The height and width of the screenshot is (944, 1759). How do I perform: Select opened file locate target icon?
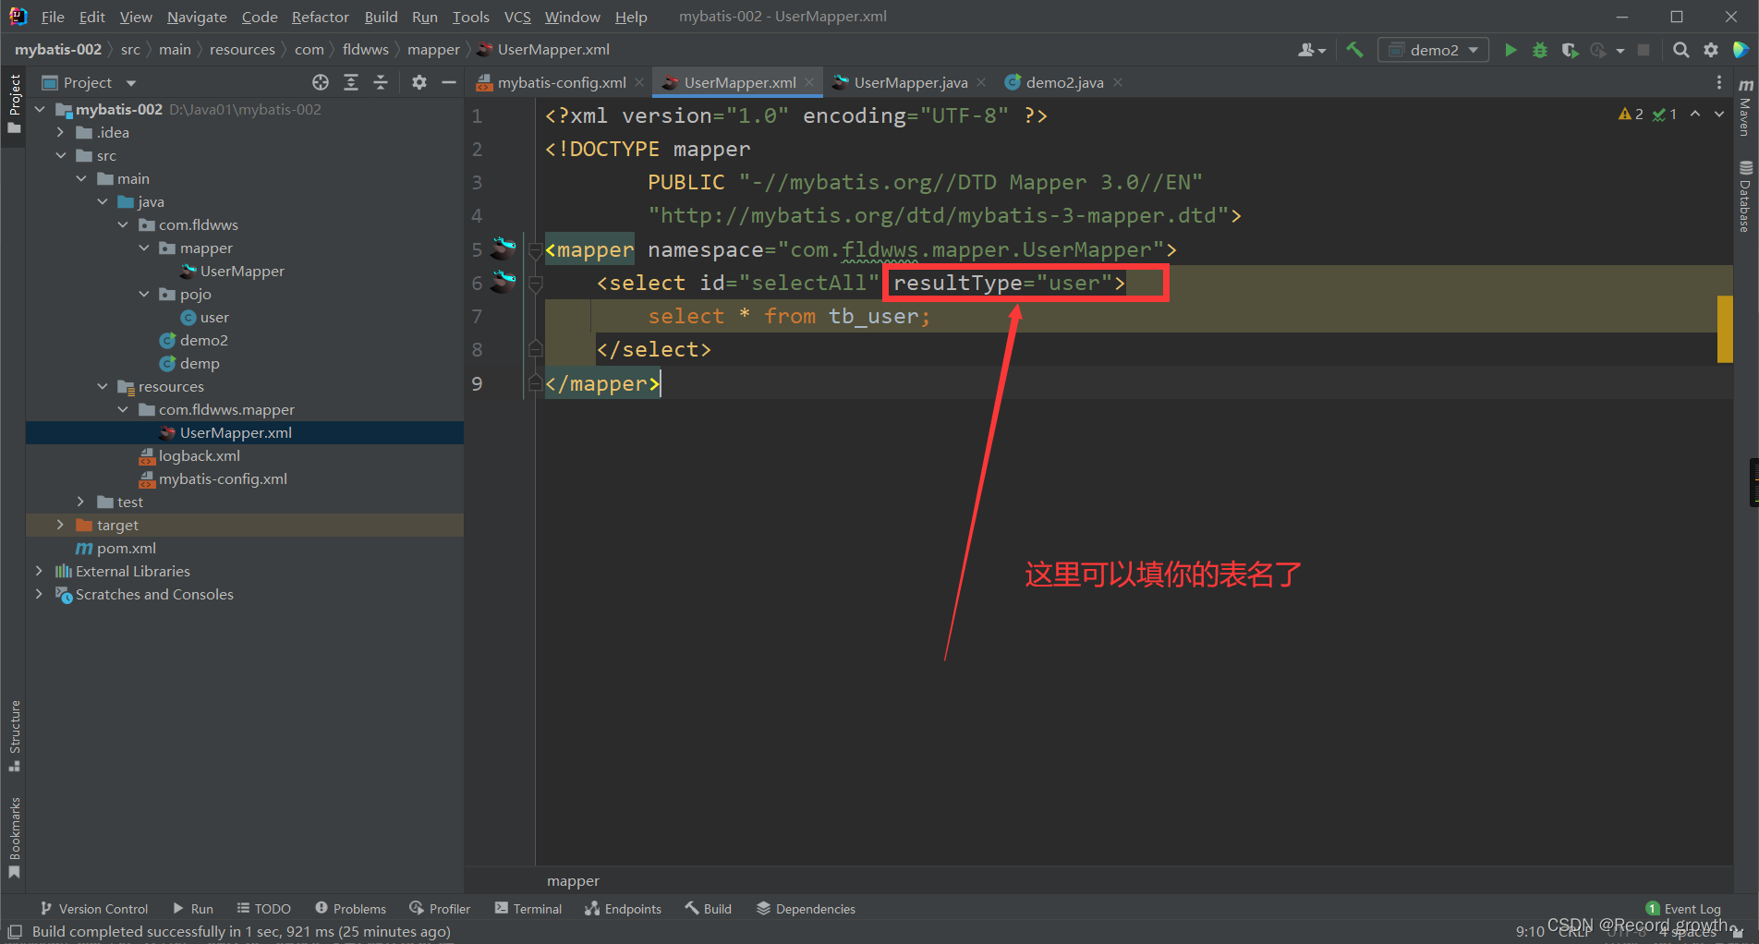[x=321, y=82]
